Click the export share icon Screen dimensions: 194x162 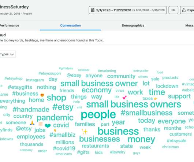pos(184,10)
